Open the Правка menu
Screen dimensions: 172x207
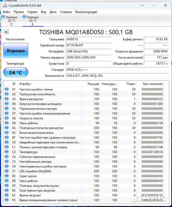(x=19, y=12)
